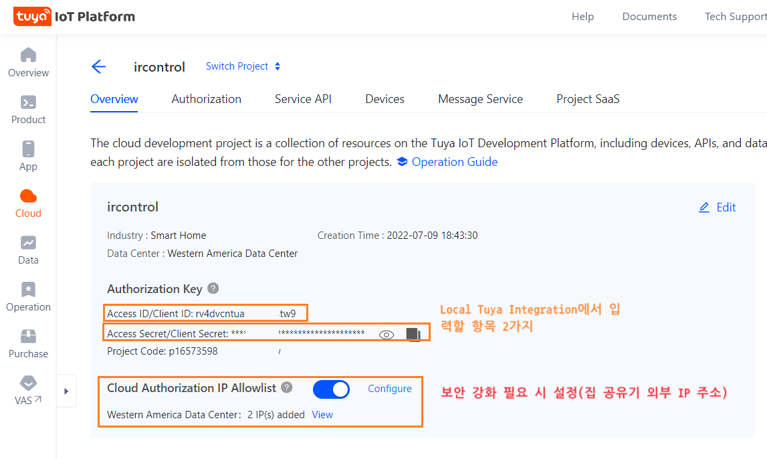This screenshot has height=459, width=767.
Task: Click the Industry Smart Home value
Action: [178, 236]
